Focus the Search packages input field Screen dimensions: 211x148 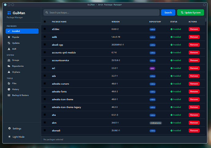[x=101, y=13]
